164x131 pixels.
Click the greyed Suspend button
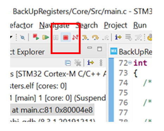[x=56, y=38]
